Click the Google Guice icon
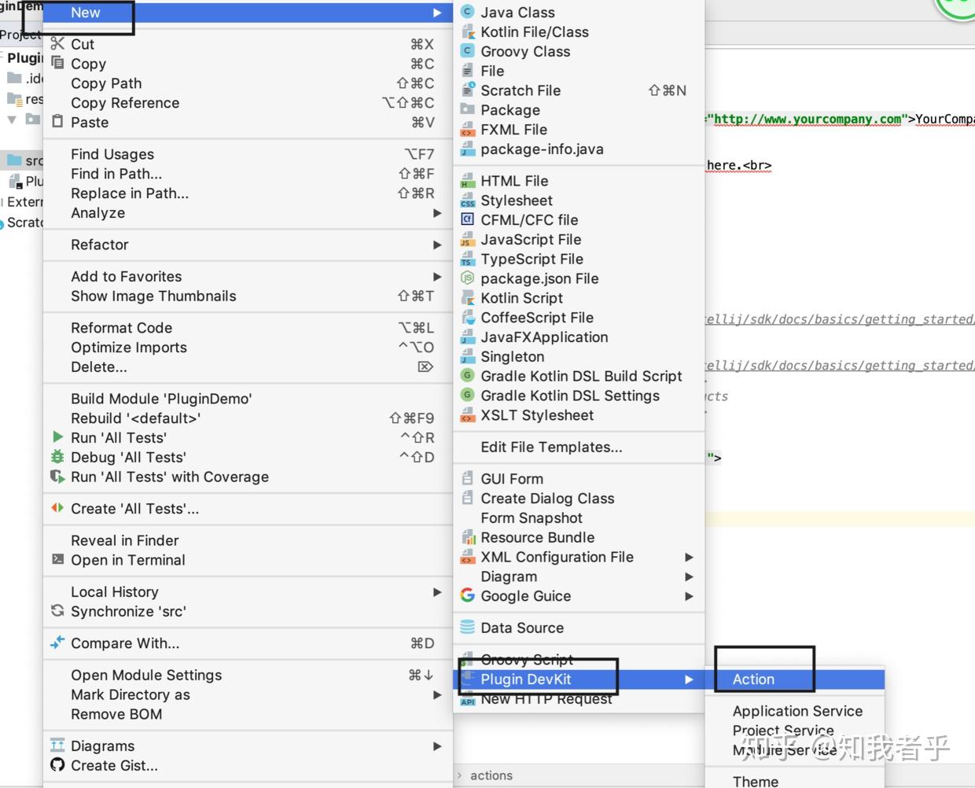Screen dimensions: 975x788 pyautogui.click(x=467, y=595)
